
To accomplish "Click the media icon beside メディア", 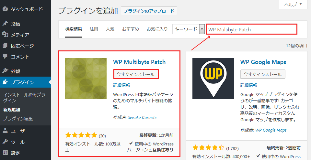I will 5,35.
